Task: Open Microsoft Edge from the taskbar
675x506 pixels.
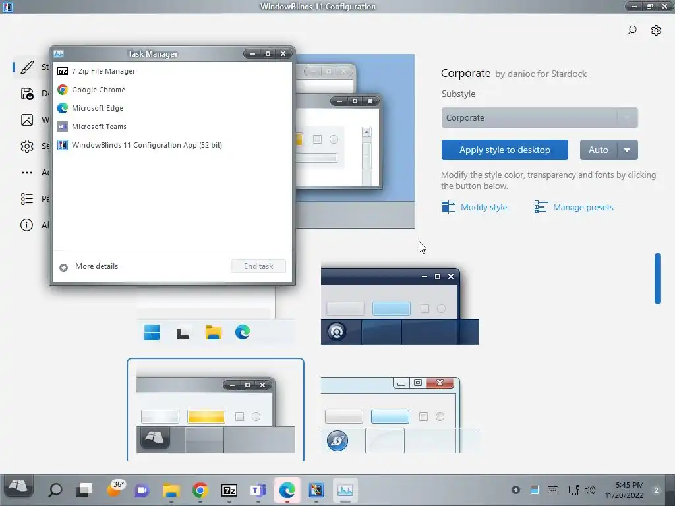Action: click(x=287, y=490)
